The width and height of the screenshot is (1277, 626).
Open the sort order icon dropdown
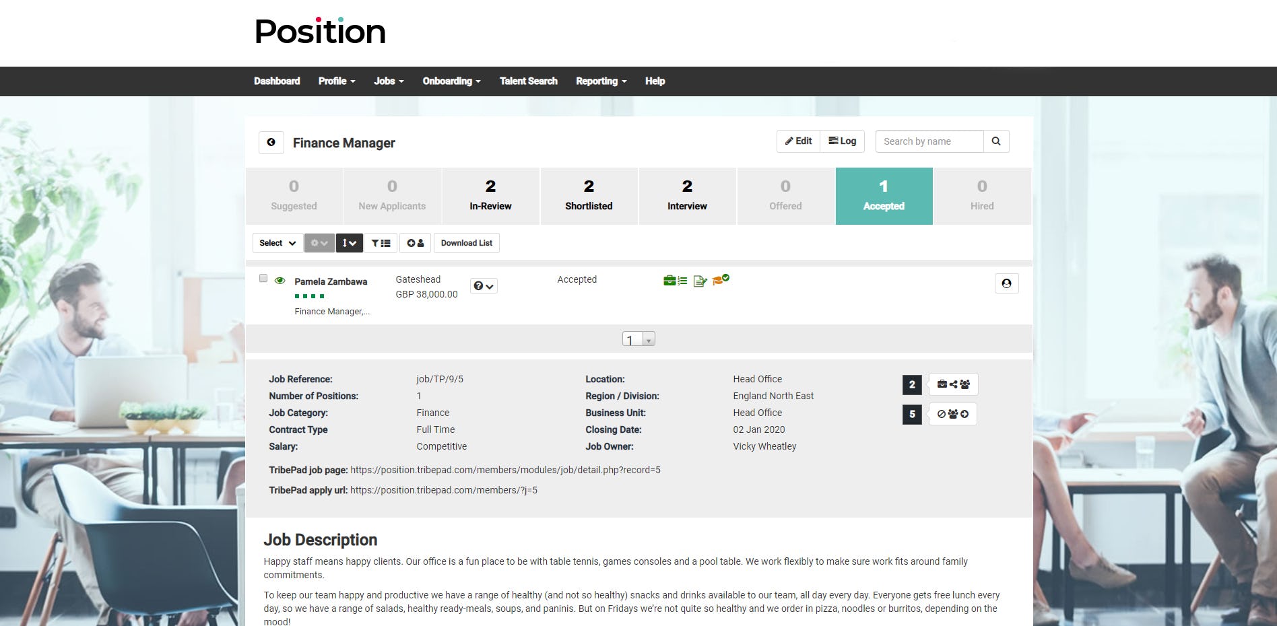(x=349, y=243)
